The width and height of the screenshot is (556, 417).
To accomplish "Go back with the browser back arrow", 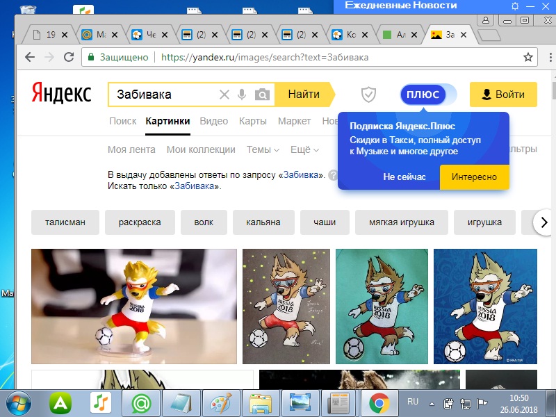I will pos(30,57).
